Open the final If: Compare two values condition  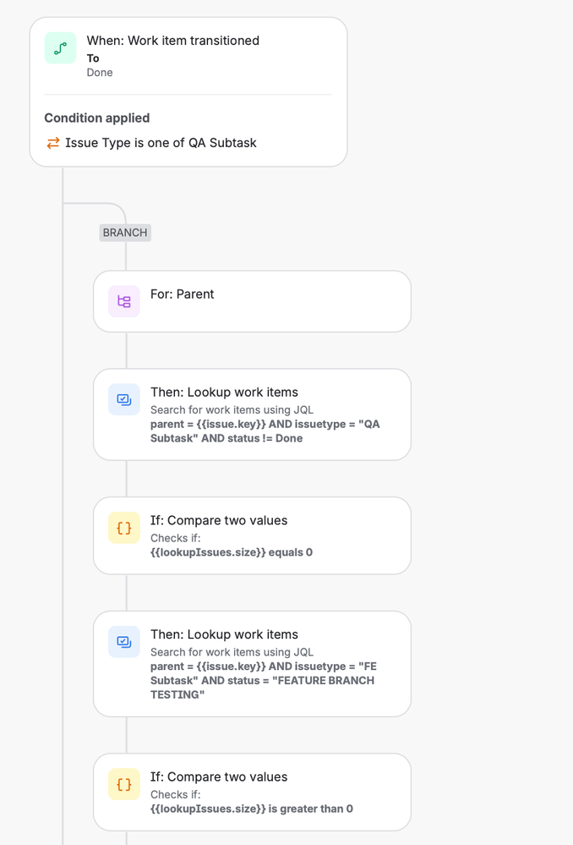(x=252, y=792)
